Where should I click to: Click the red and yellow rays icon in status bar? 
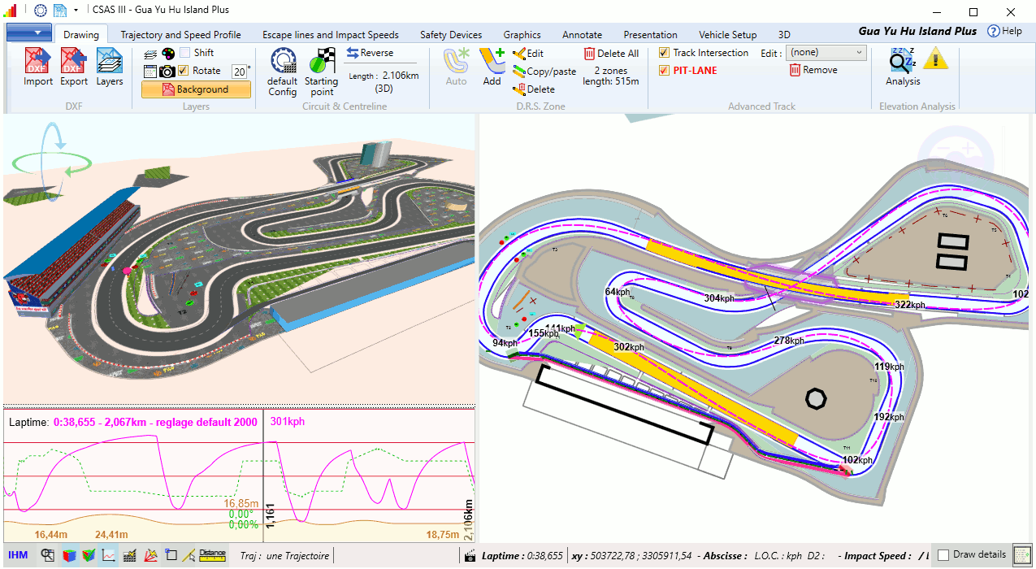(150, 555)
